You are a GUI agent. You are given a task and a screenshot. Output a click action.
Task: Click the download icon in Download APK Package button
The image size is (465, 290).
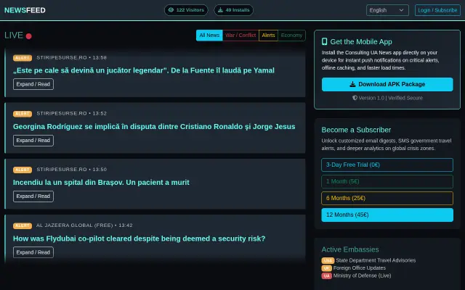[352, 84]
